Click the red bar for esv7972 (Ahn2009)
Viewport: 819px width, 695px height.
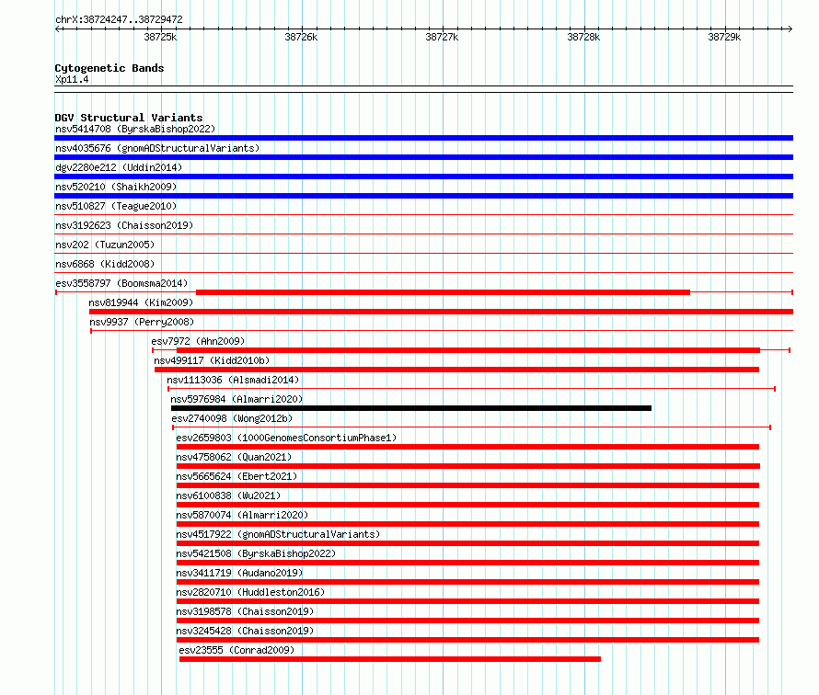click(x=468, y=350)
